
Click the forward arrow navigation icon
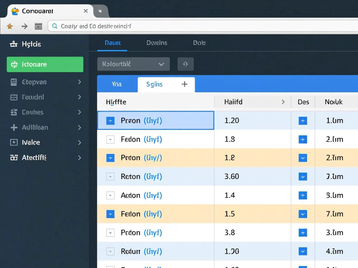(x=25, y=26)
